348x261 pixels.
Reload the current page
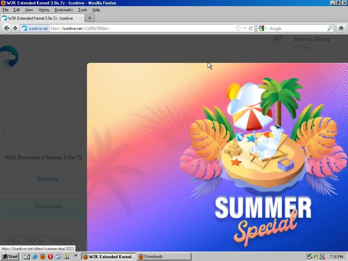250,29
